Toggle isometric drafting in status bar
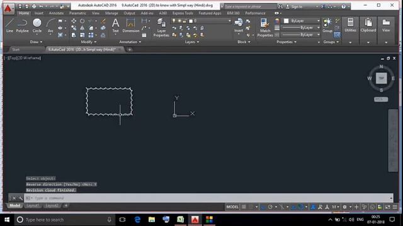This screenshot has width=403, height=226. click(x=282, y=207)
